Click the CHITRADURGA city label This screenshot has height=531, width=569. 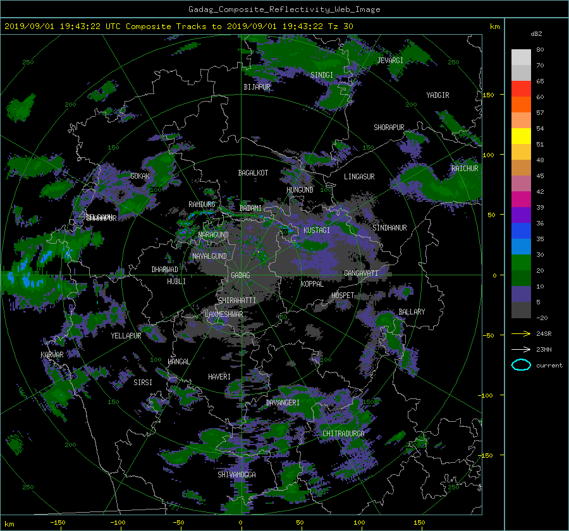[x=343, y=434]
